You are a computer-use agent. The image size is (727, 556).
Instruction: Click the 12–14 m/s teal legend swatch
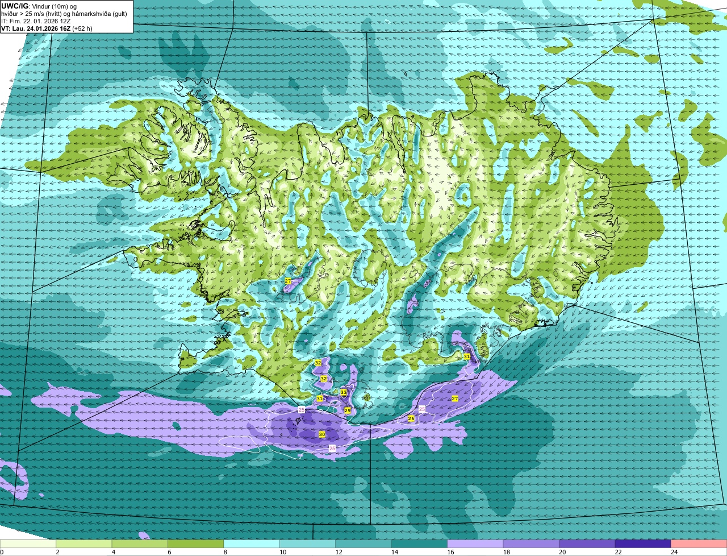click(363, 543)
